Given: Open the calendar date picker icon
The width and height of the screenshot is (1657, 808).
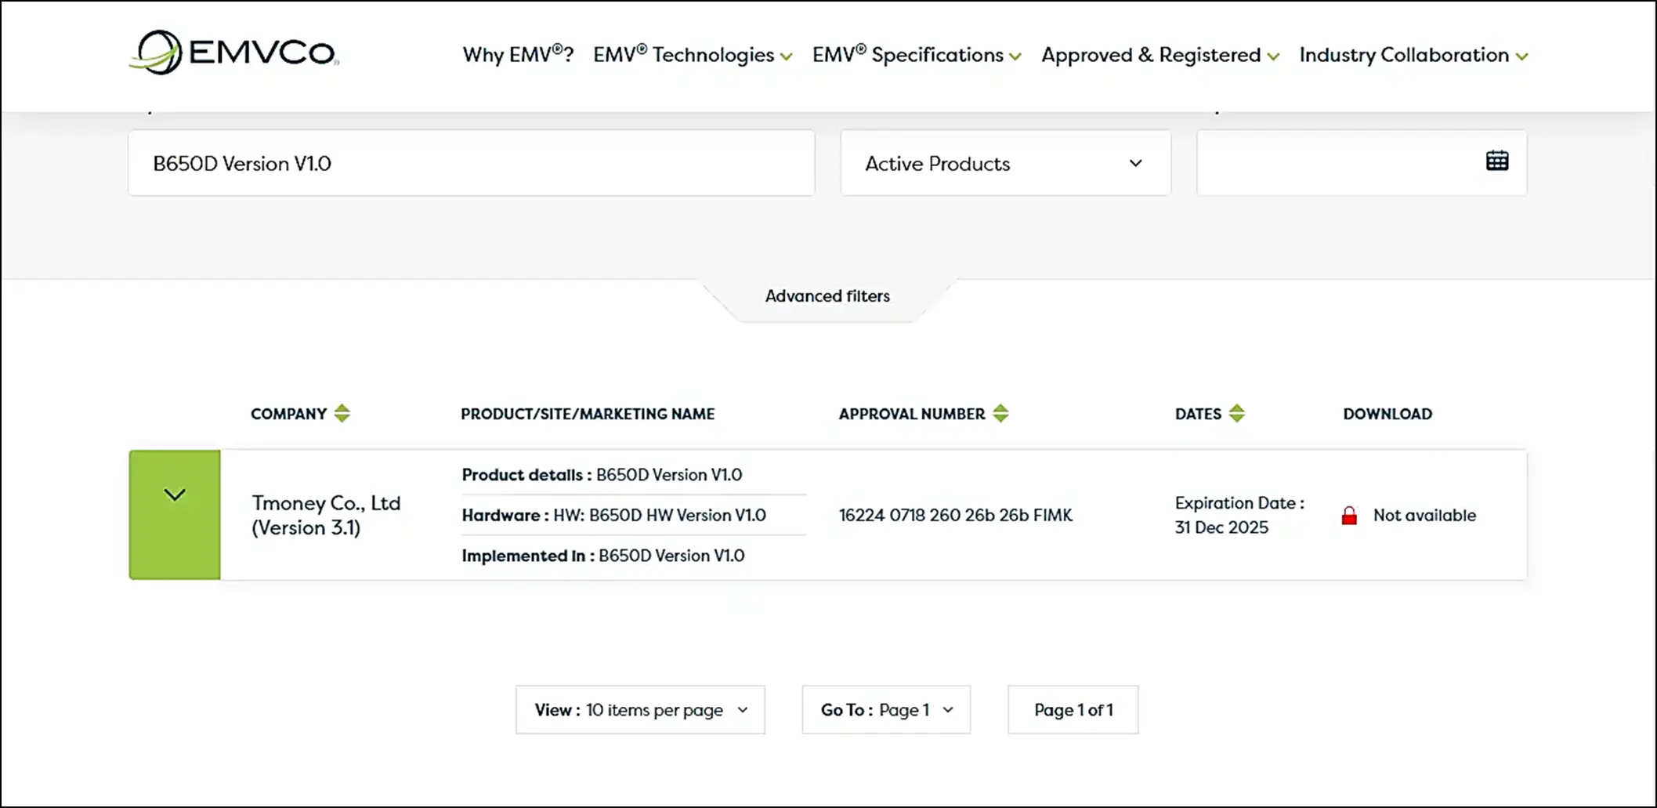Looking at the screenshot, I should click(1497, 161).
